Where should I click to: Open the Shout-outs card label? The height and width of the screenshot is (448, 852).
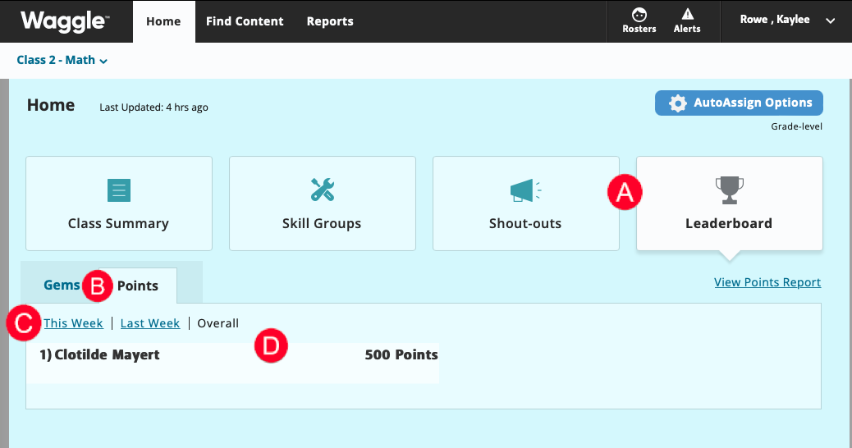[x=525, y=223]
